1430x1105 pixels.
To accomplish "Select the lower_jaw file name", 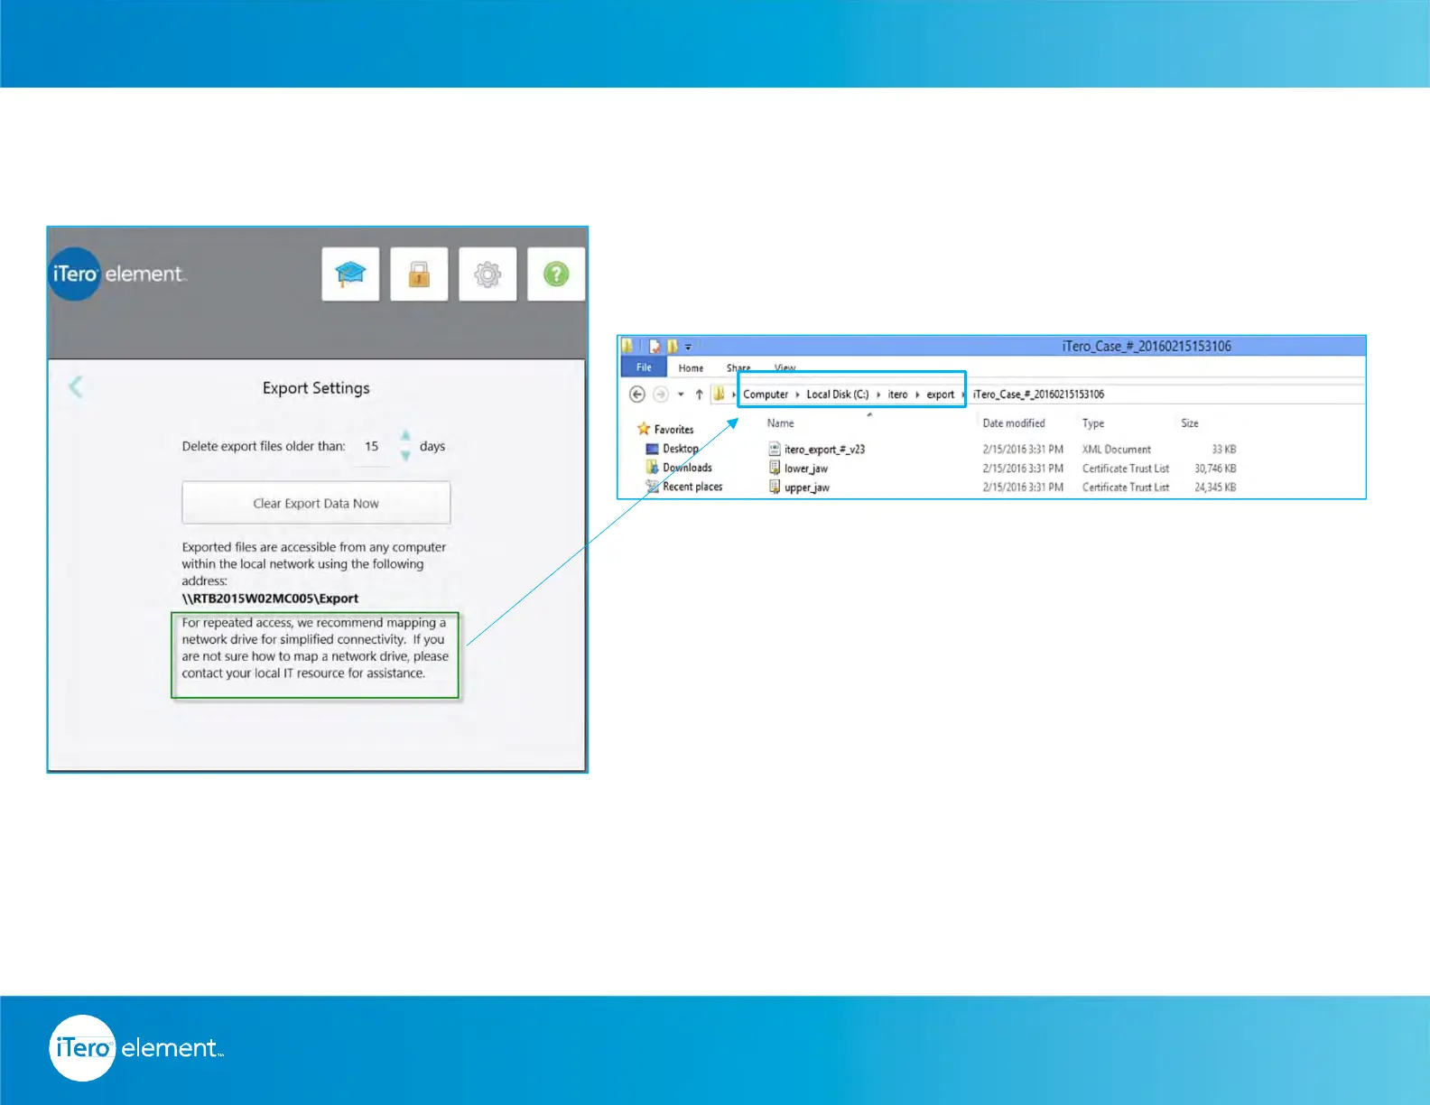I will pos(806,469).
